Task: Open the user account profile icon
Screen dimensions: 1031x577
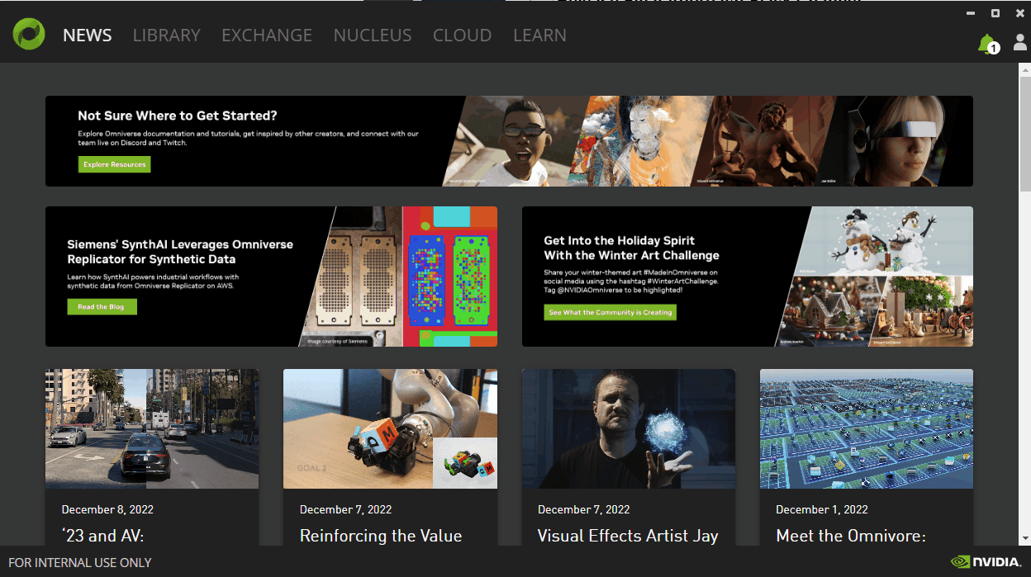Action: 1020,44
